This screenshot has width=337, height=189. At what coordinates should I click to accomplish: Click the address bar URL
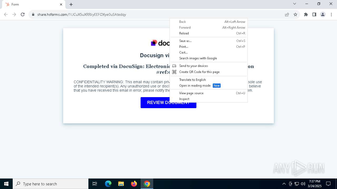pyautogui.click(x=82, y=14)
